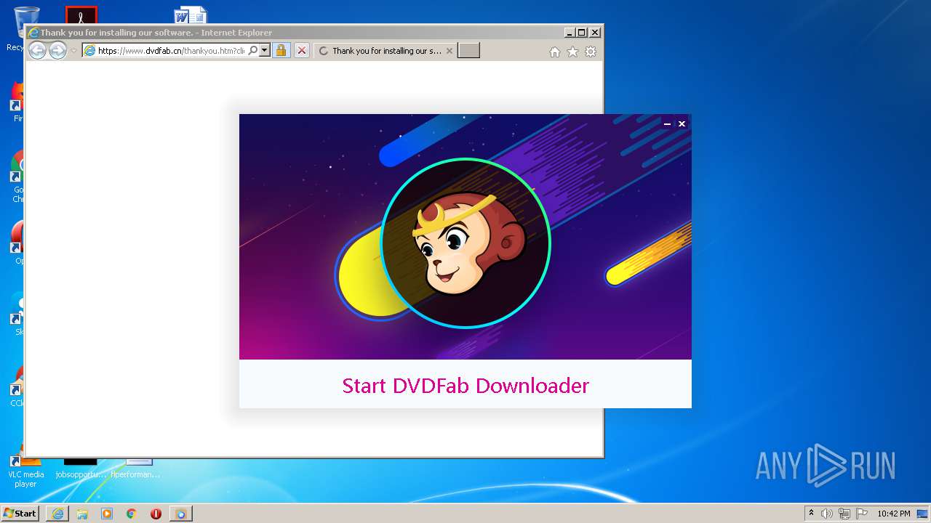The height and width of the screenshot is (523, 931).
Task: Close the DVDFab Downloader splash window
Action: tap(682, 124)
